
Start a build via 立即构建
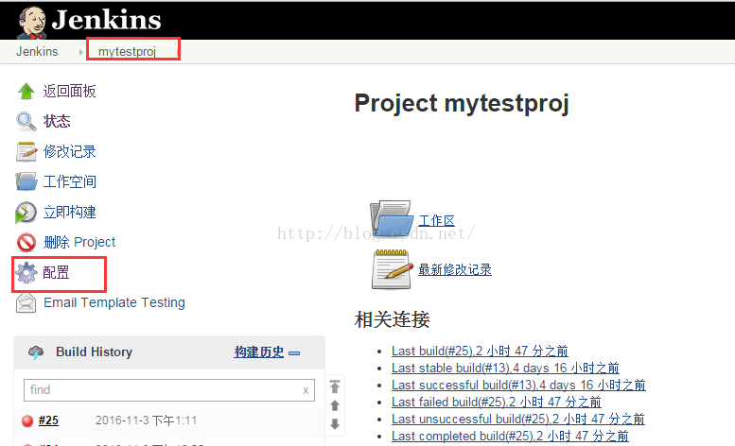click(69, 212)
